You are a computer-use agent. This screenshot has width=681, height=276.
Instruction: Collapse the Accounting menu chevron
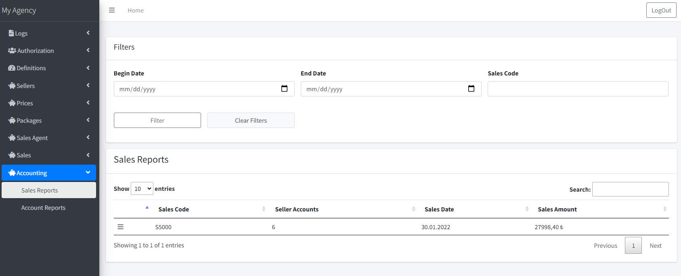[x=88, y=172]
